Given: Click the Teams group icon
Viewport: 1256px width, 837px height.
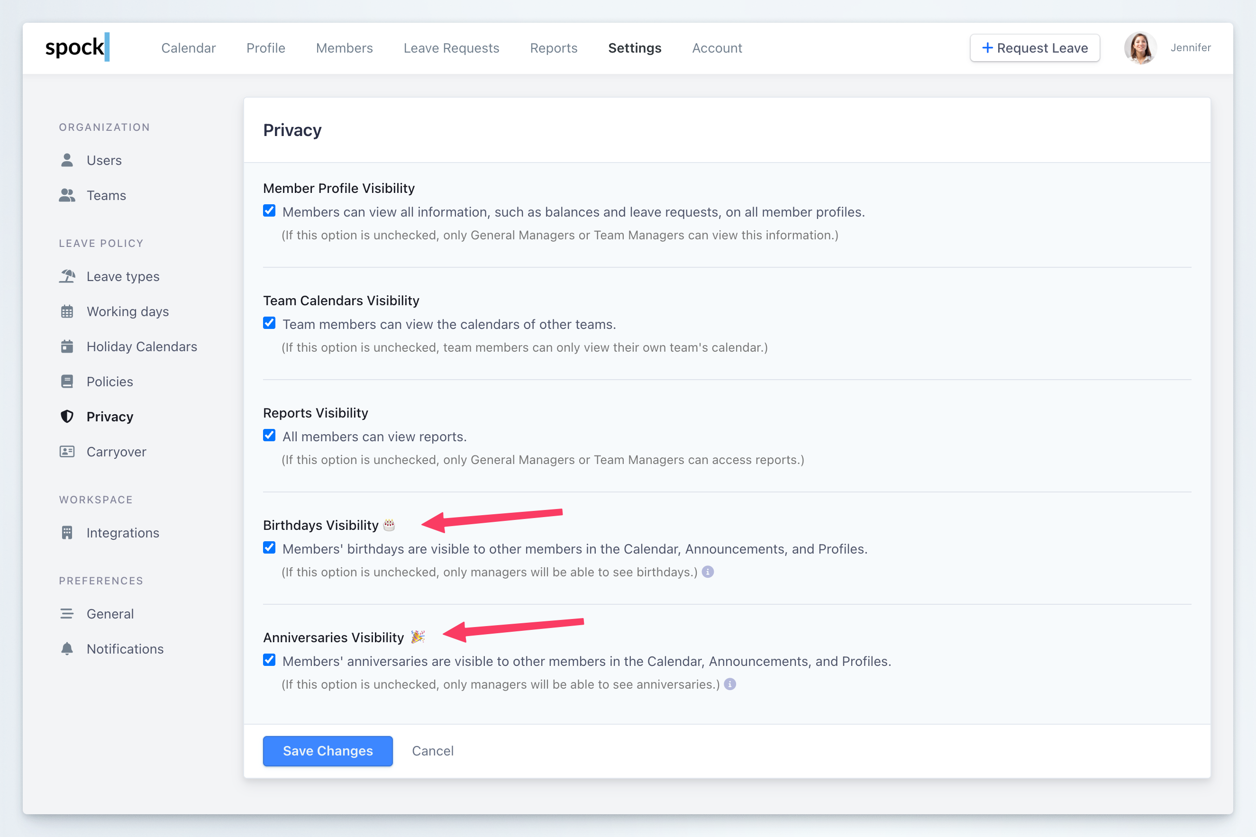Looking at the screenshot, I should tap(67, 195).
